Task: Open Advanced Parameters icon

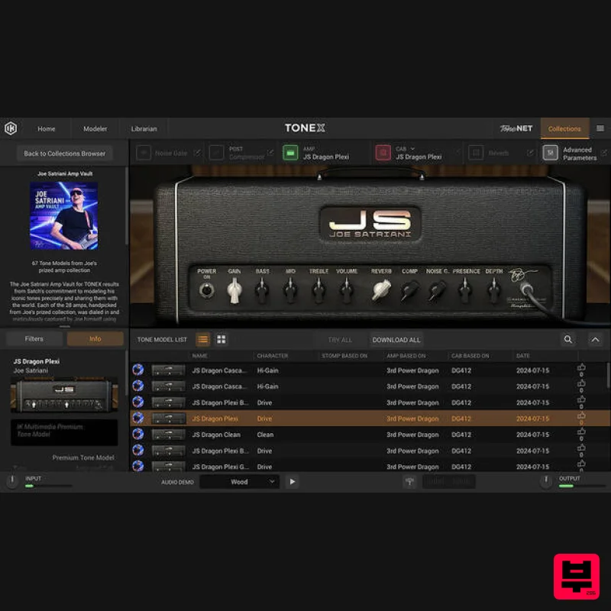Action: 550,154
